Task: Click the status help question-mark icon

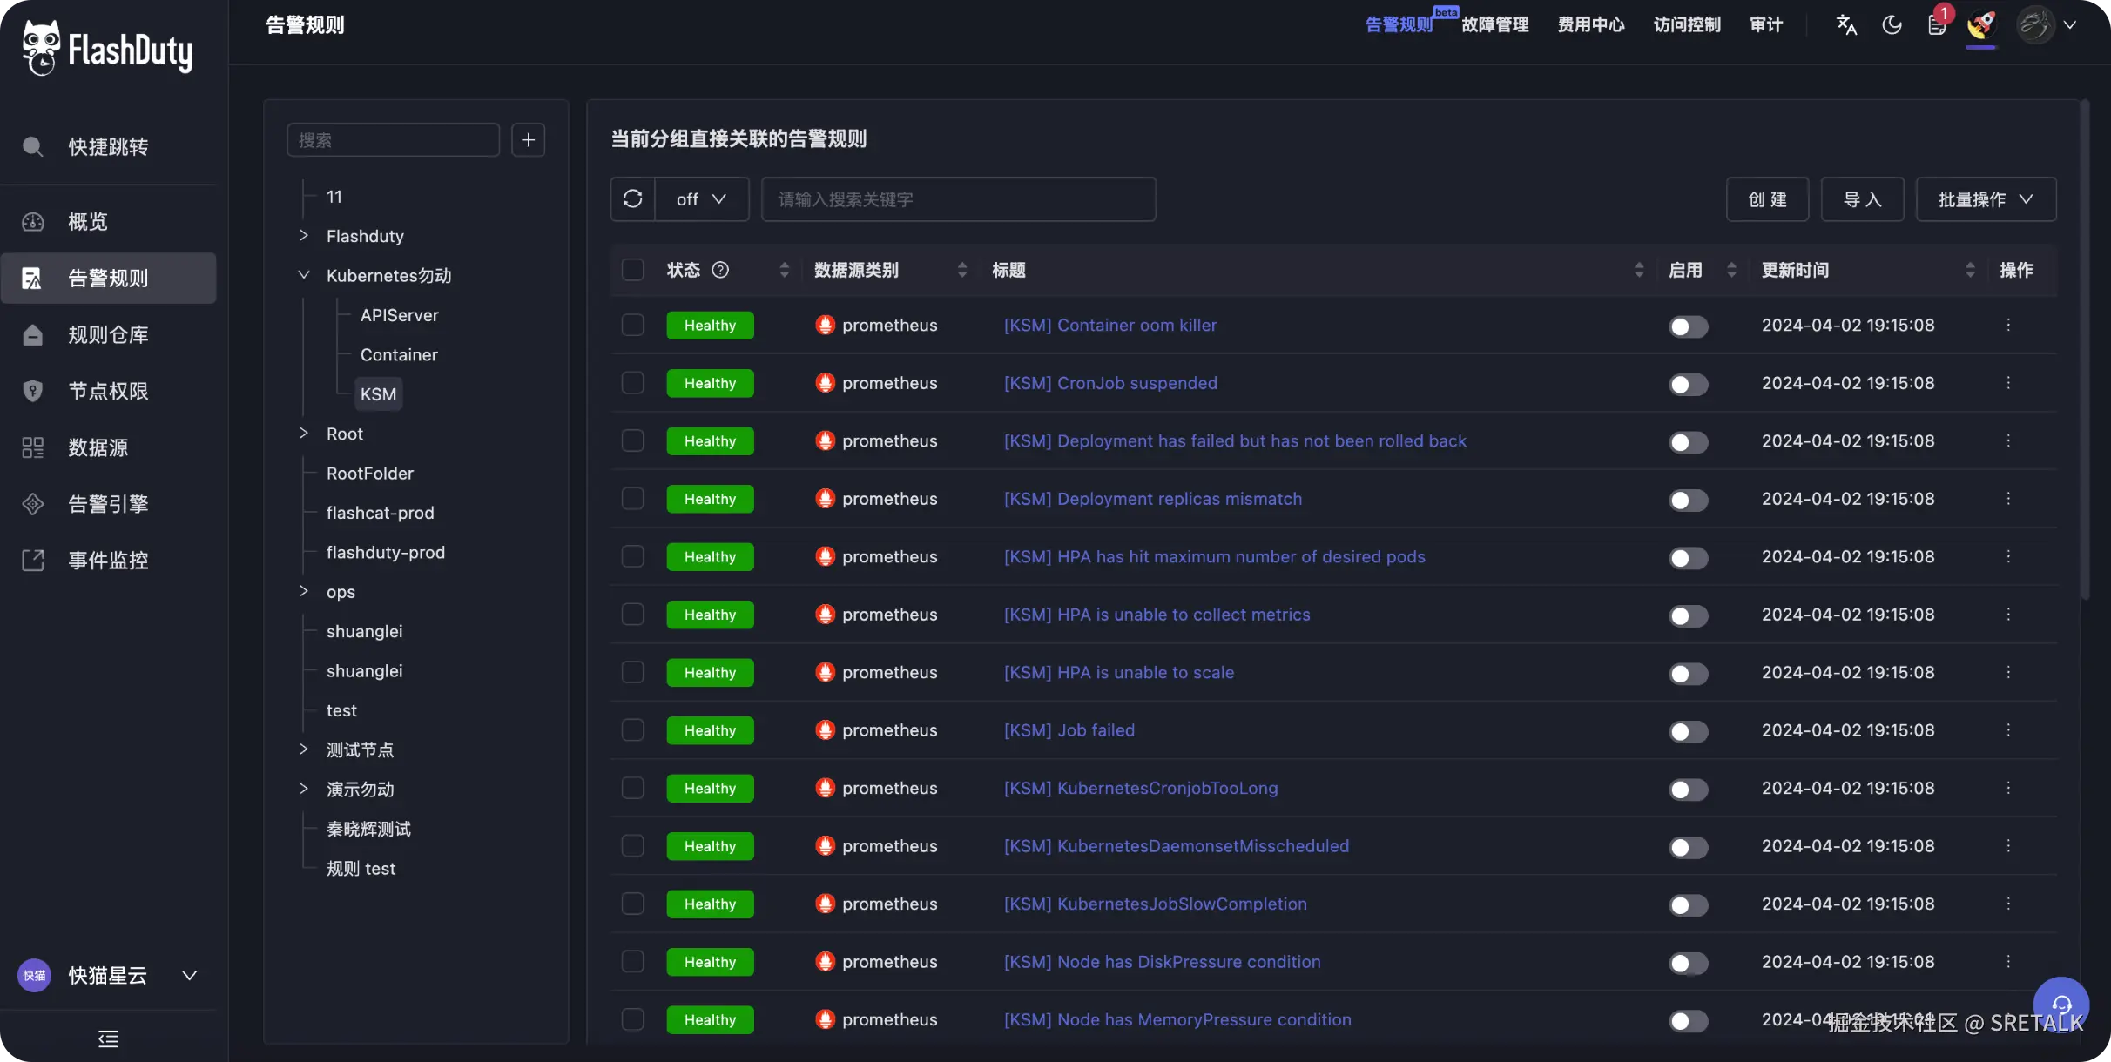Action: pyautogui.click(x=720, y=270)
